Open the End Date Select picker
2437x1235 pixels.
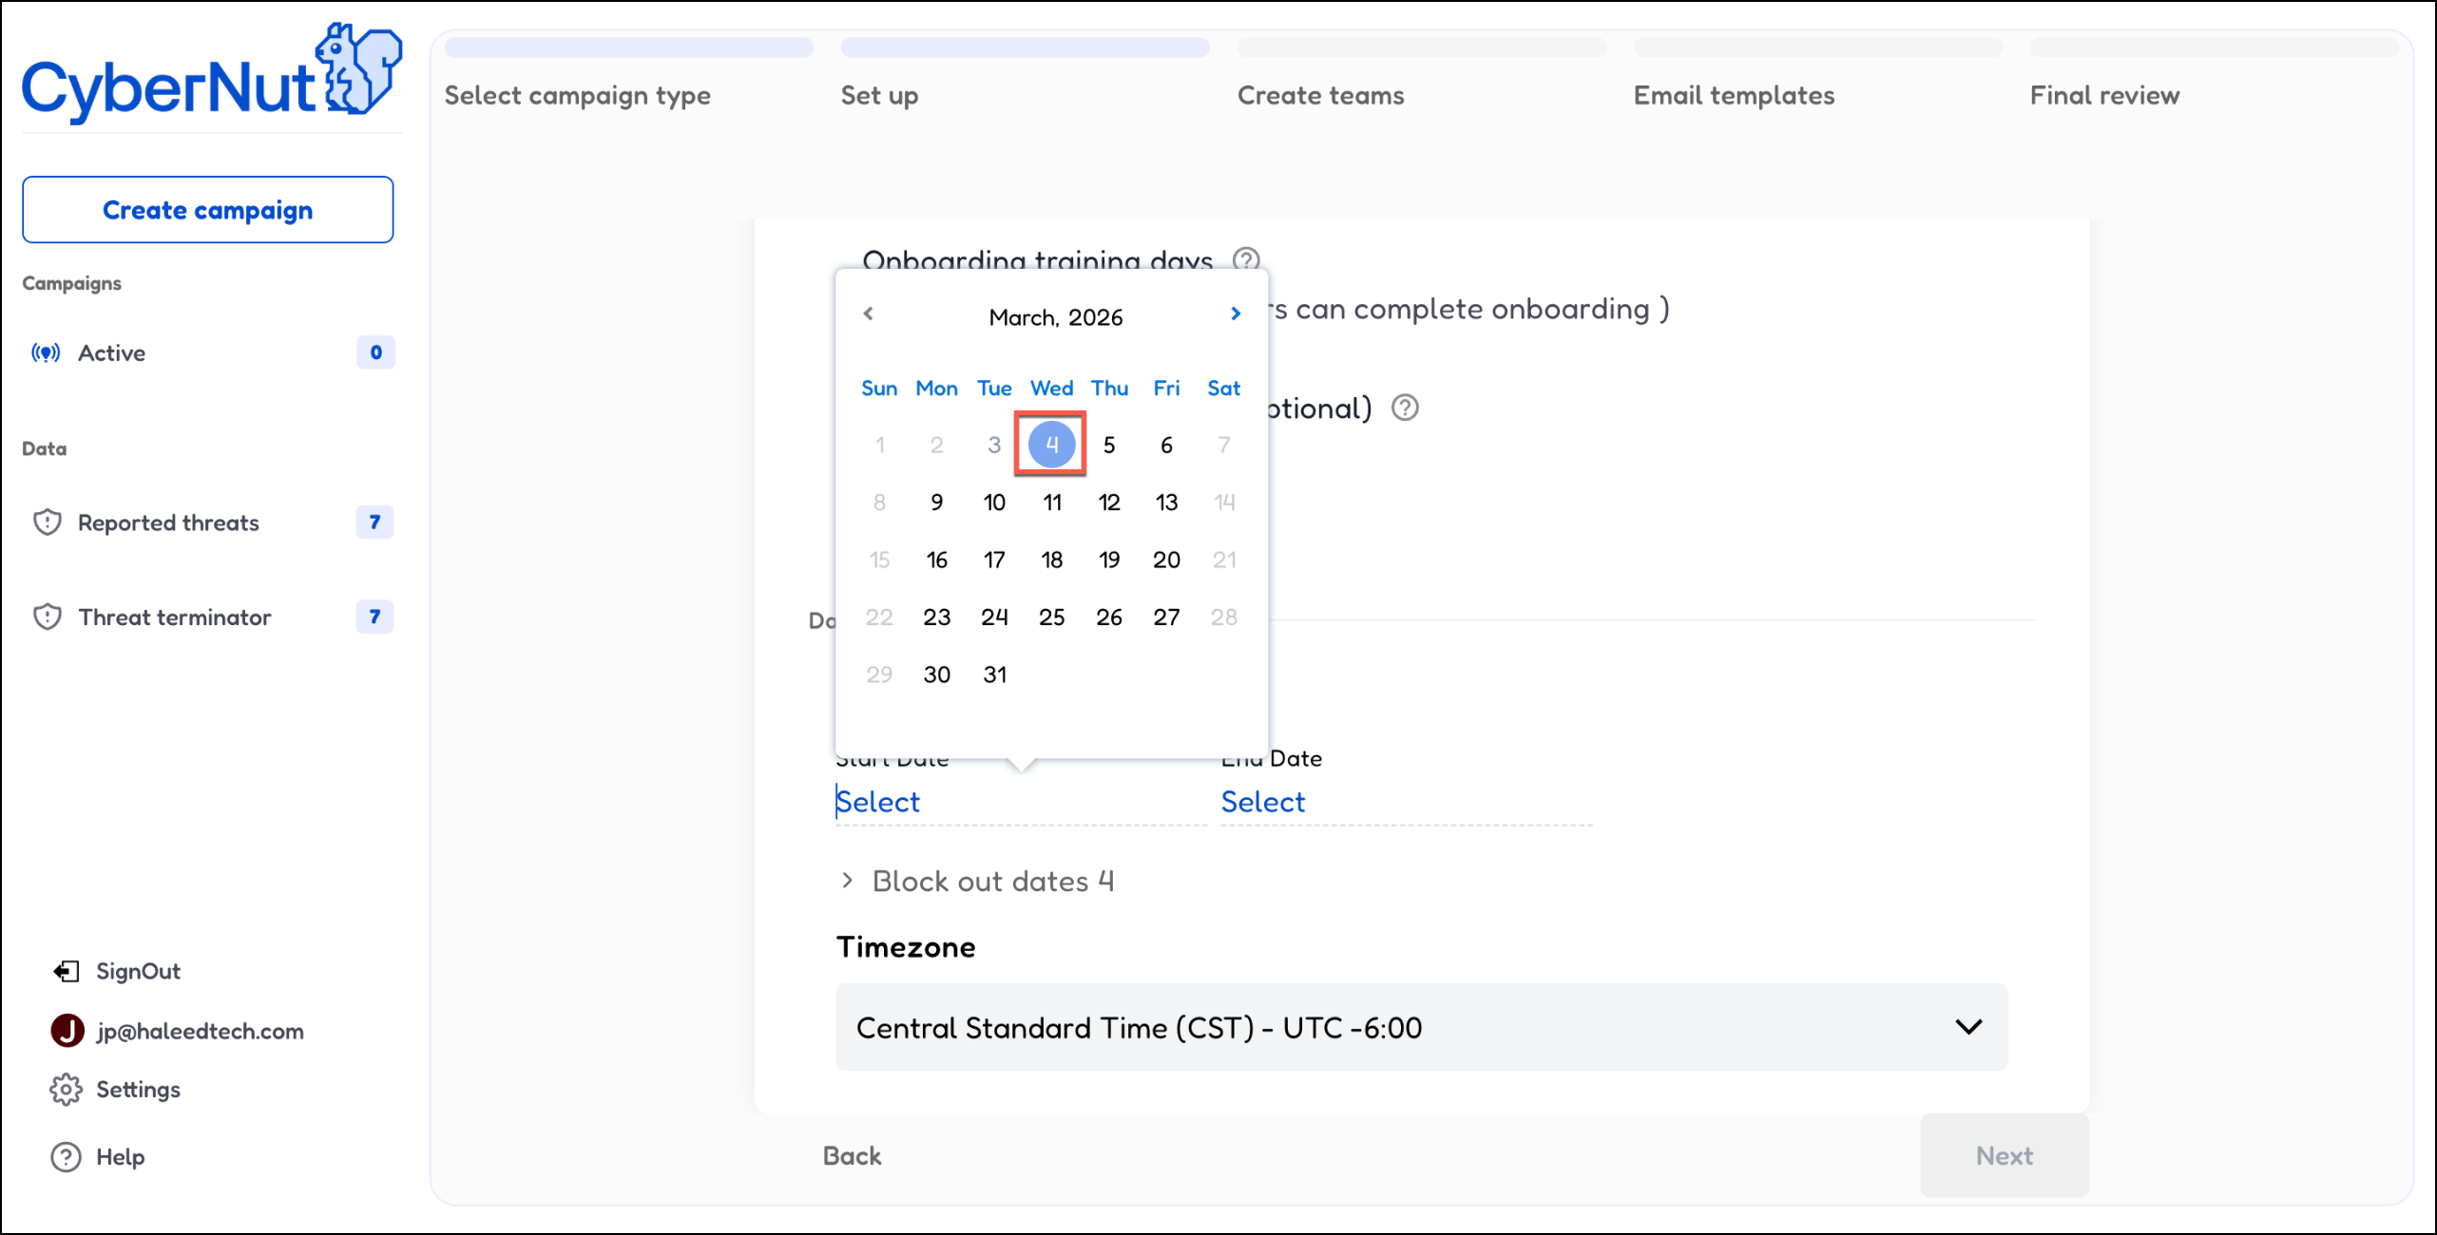(x=1262, y=802)
